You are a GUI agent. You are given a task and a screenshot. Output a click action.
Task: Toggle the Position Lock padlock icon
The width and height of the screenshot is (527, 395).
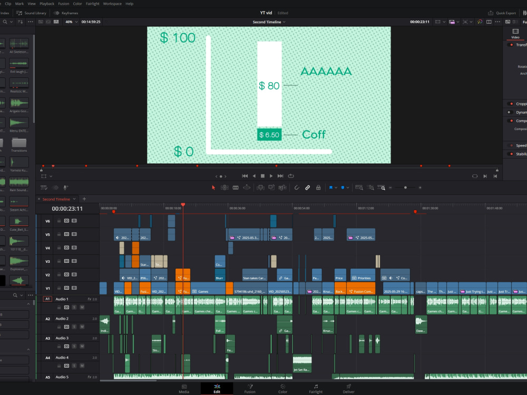pyautogui.click(x=318, y=188)
